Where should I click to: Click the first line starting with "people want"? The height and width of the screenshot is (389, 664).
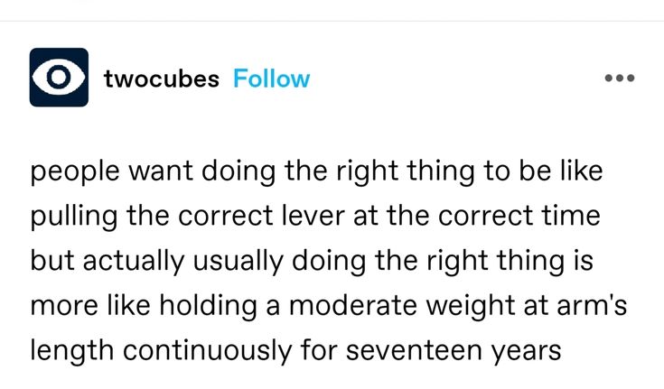[x=315, y=171]
